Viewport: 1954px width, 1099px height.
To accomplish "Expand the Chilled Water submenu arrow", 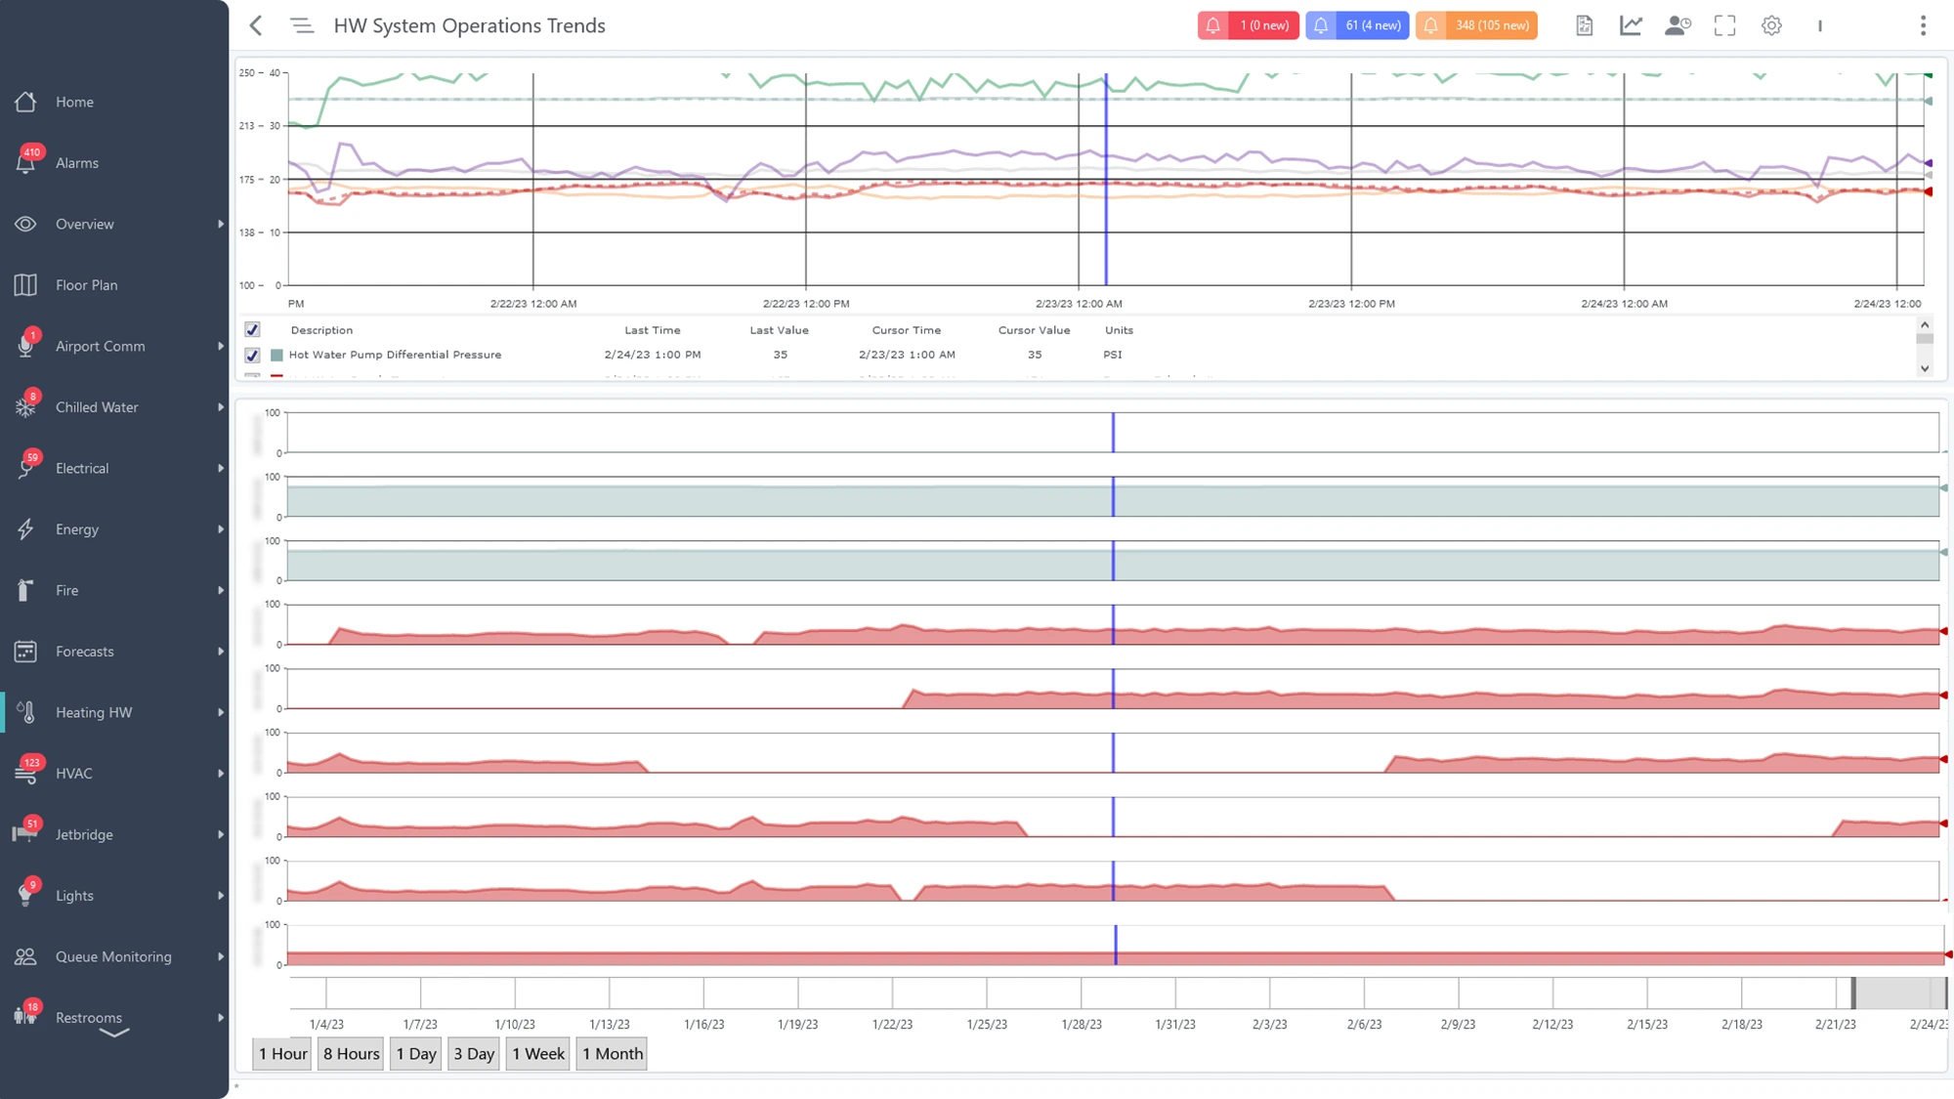I will pyautogui.click(x=221, y=407).
